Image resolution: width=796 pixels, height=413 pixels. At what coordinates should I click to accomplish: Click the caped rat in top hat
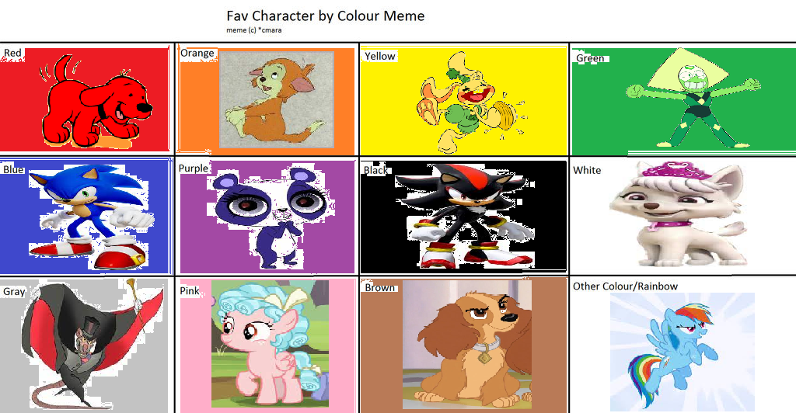(x=92, y=344)
